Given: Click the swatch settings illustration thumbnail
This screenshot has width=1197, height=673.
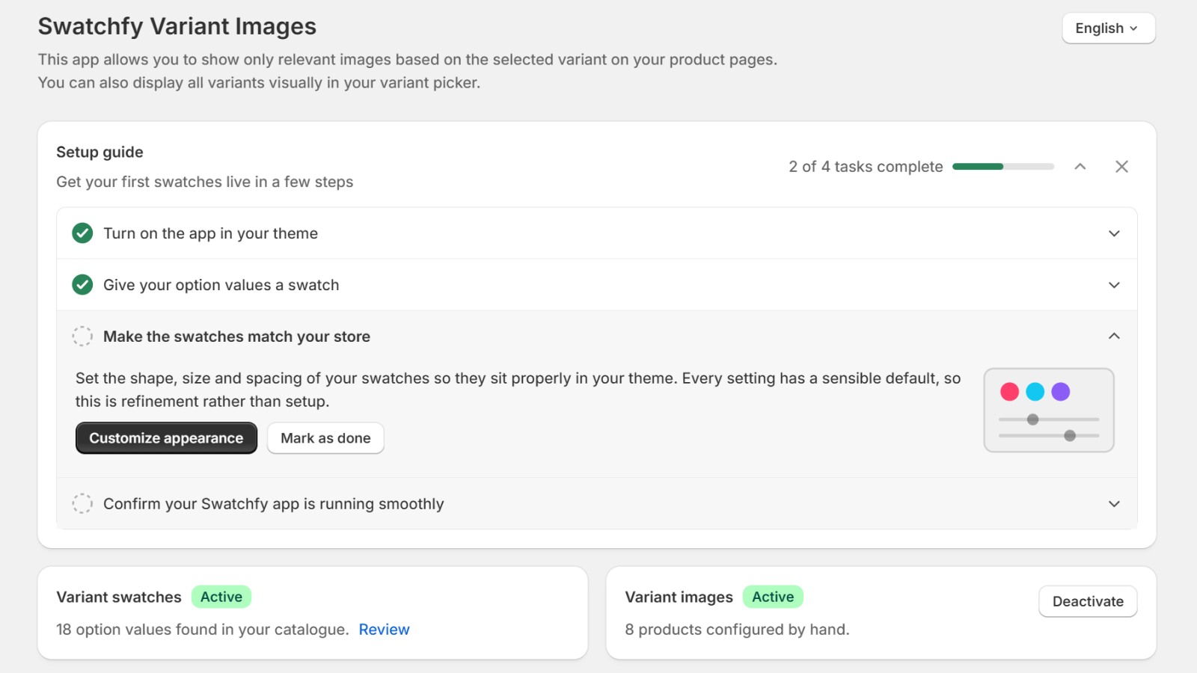Looking at the screenshot, I should (x=1049, y=410).
